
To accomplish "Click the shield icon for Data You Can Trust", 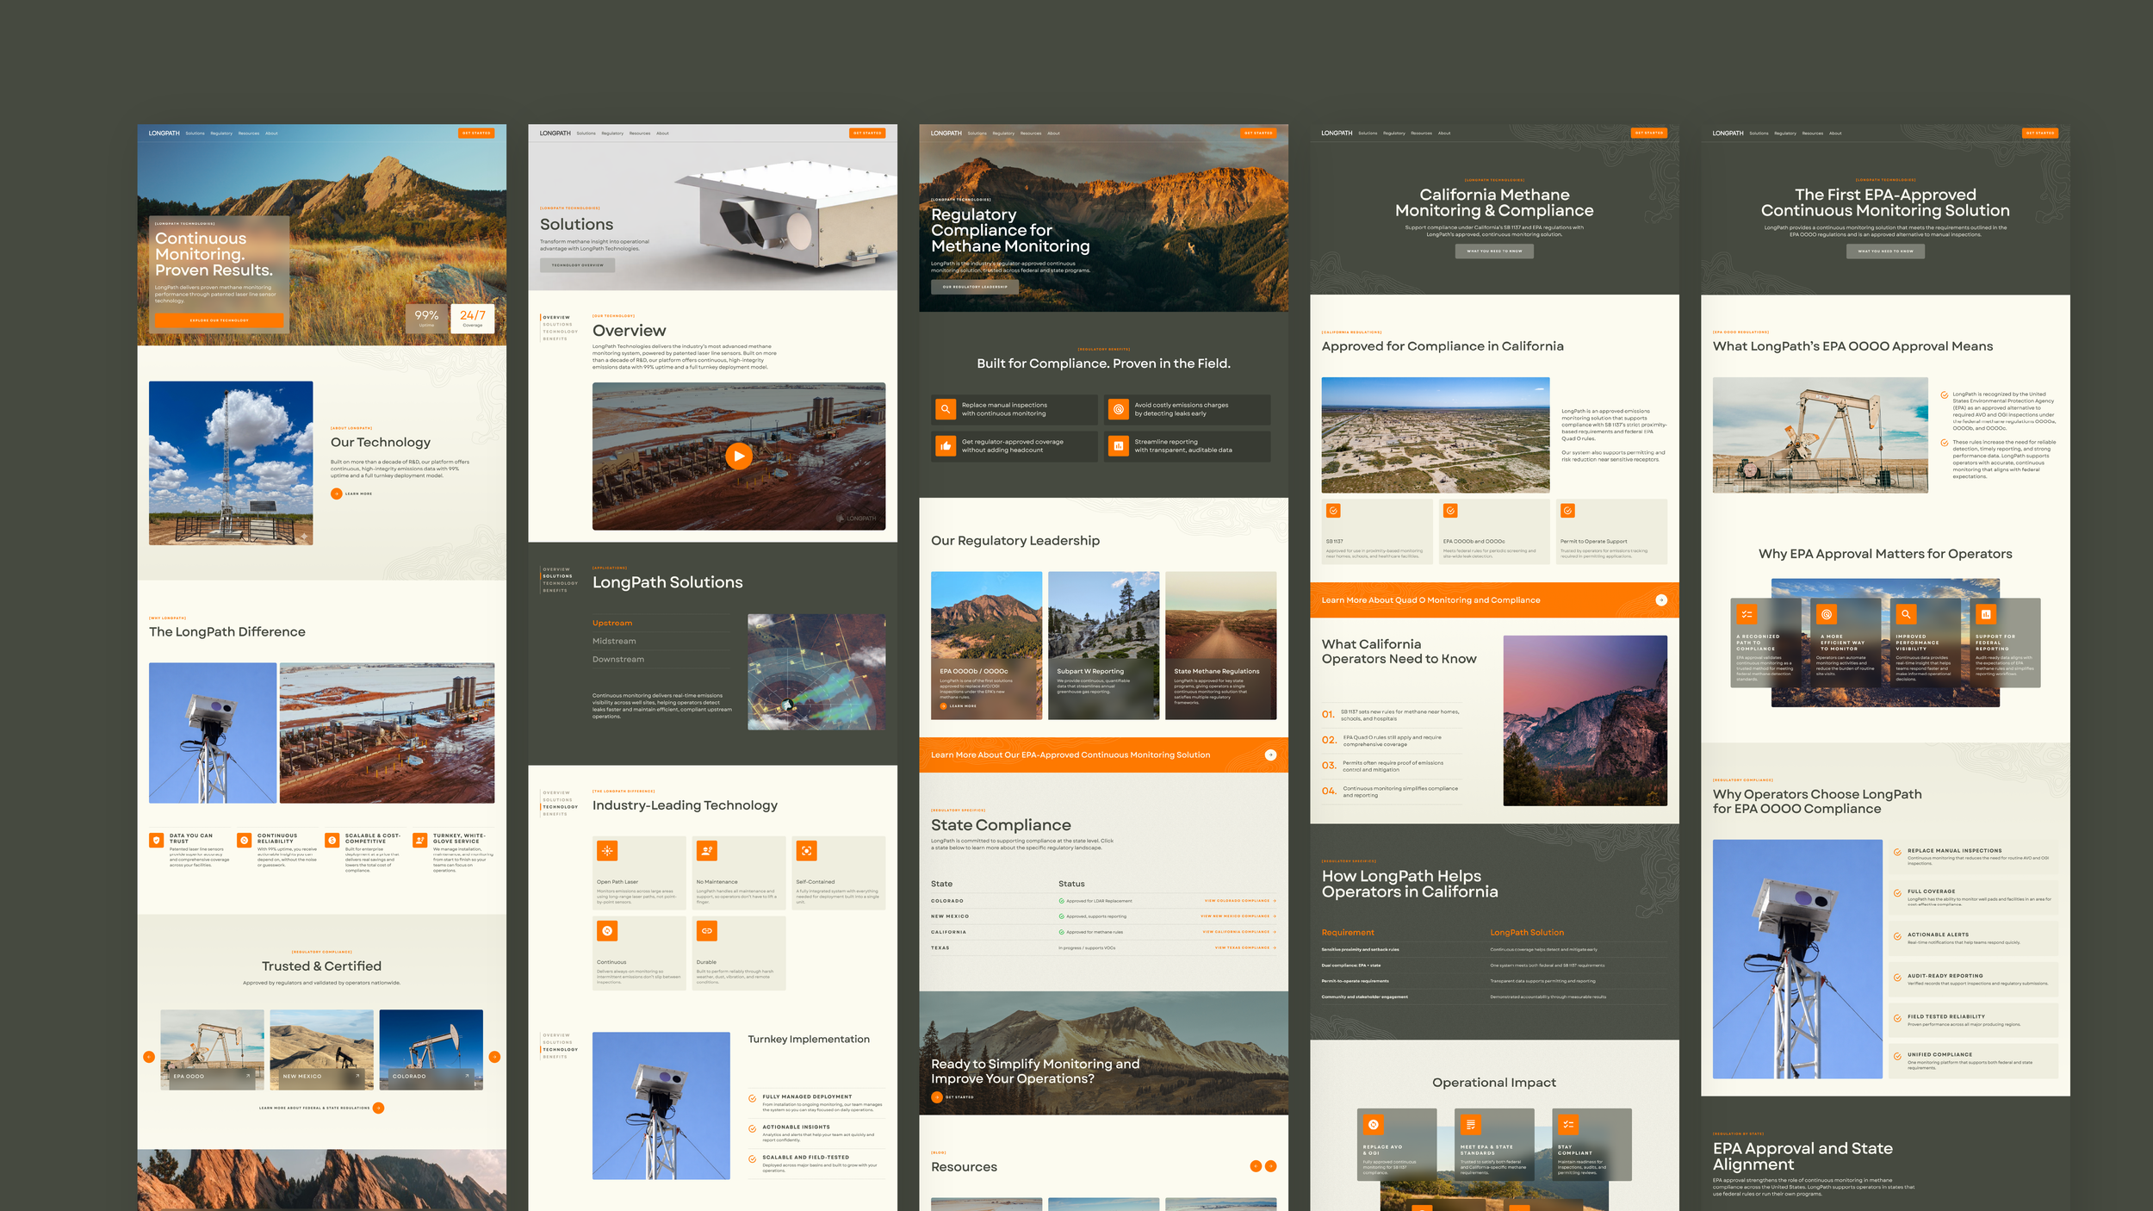I will tap(157, 841).
